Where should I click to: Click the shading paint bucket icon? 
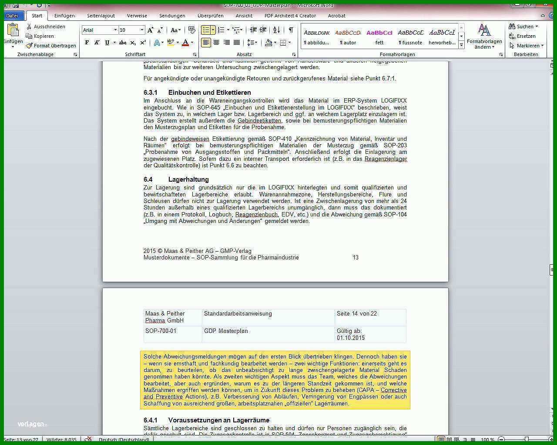point(268,43)
